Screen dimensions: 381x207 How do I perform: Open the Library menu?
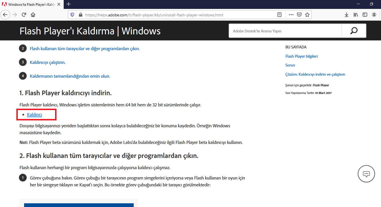(356, 15)
